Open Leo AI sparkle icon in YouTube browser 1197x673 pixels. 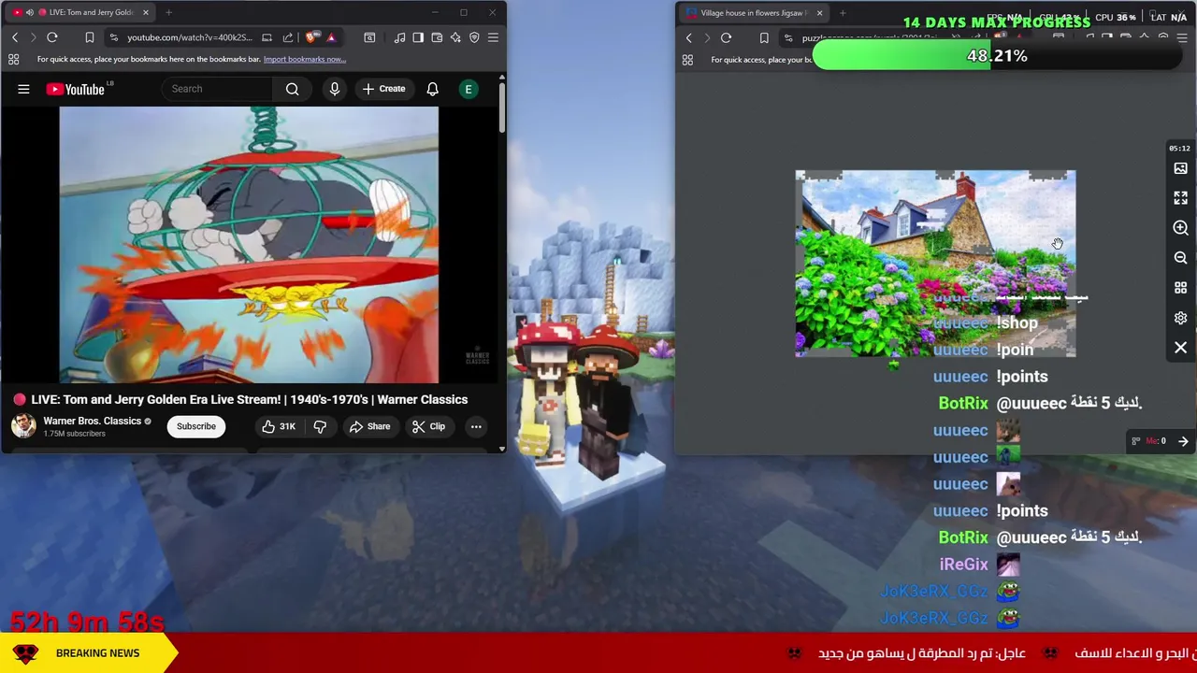tap(455, 37)
